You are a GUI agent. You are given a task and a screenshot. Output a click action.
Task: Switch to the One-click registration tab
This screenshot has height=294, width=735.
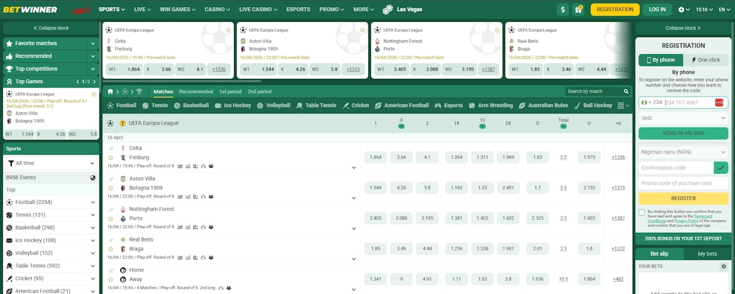pyautogui.click(x=706, y=60)
